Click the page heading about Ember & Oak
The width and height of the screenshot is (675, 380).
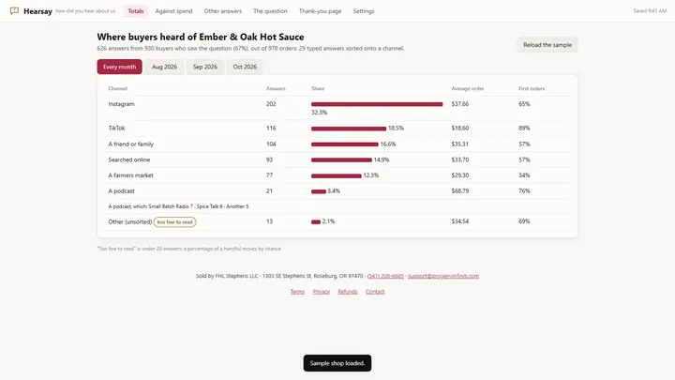pyautogui.click(x=201, y=37)
